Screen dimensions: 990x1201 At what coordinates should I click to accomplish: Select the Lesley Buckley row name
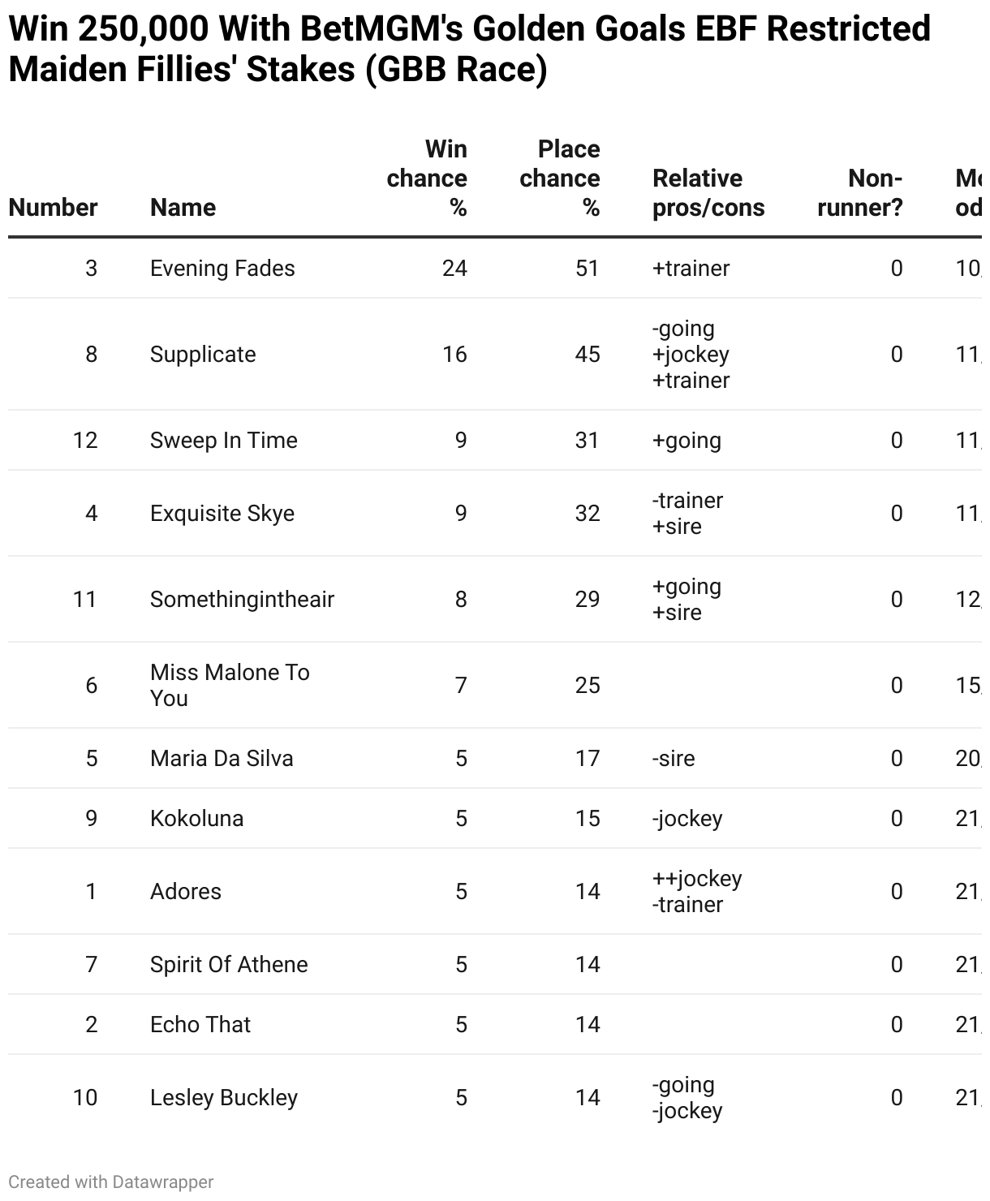tap(224, 1098)
